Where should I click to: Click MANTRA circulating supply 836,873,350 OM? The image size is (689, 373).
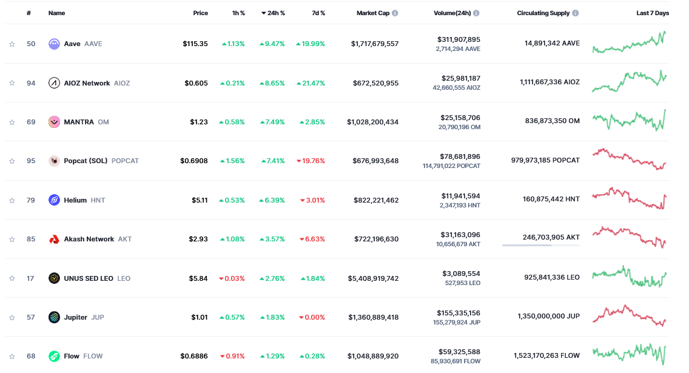point(553,121)
